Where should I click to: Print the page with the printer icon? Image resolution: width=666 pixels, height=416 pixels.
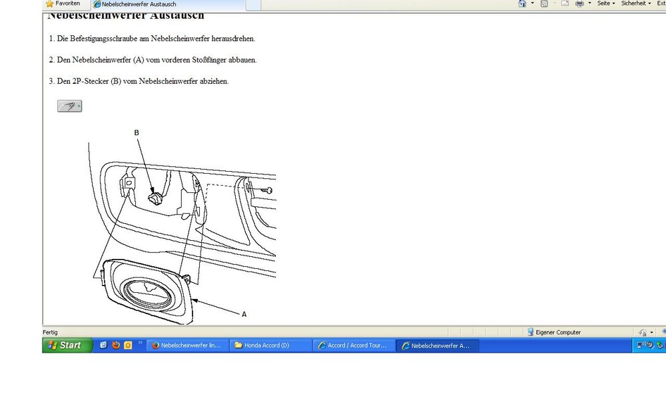point(581,3)
